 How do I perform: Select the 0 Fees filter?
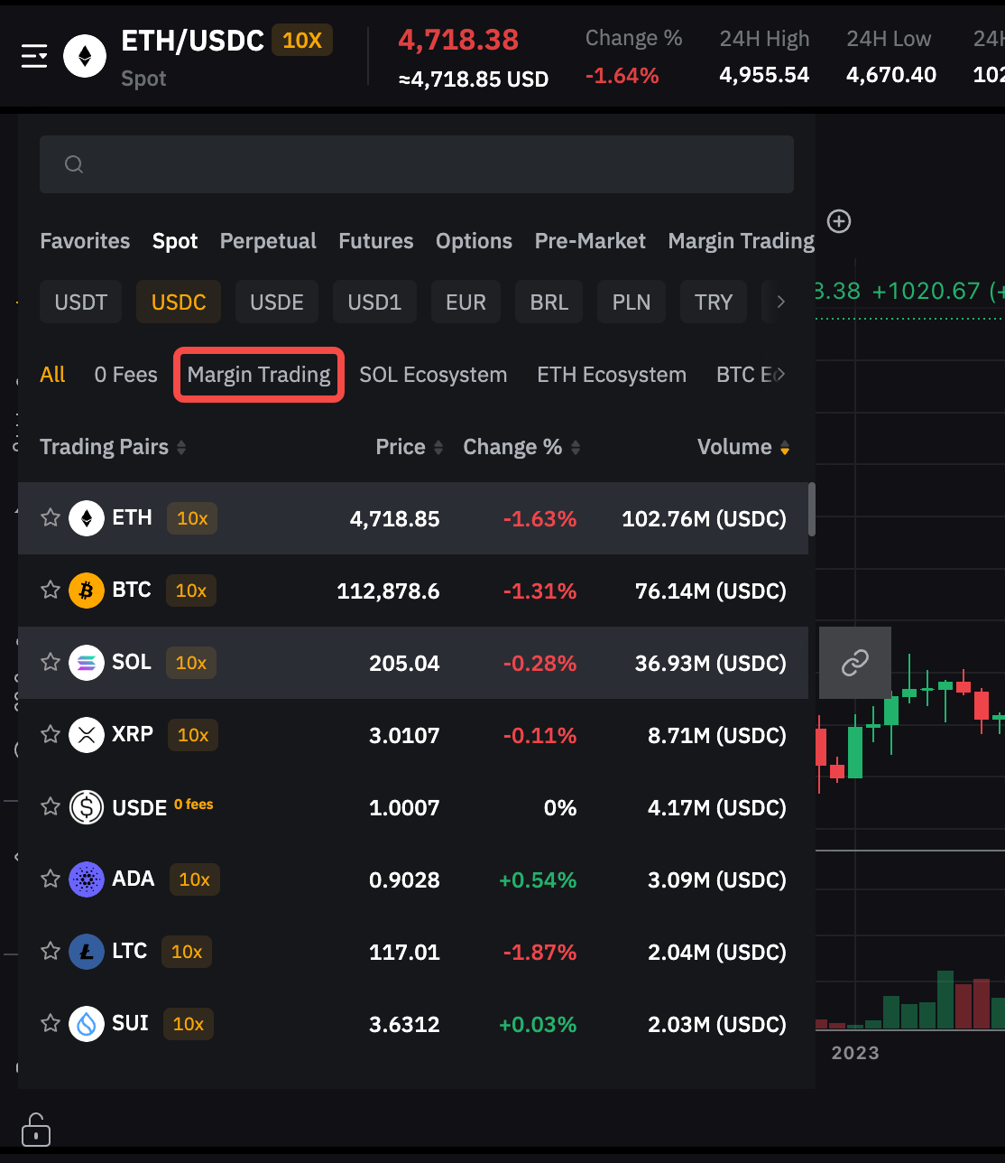(125, 375)
